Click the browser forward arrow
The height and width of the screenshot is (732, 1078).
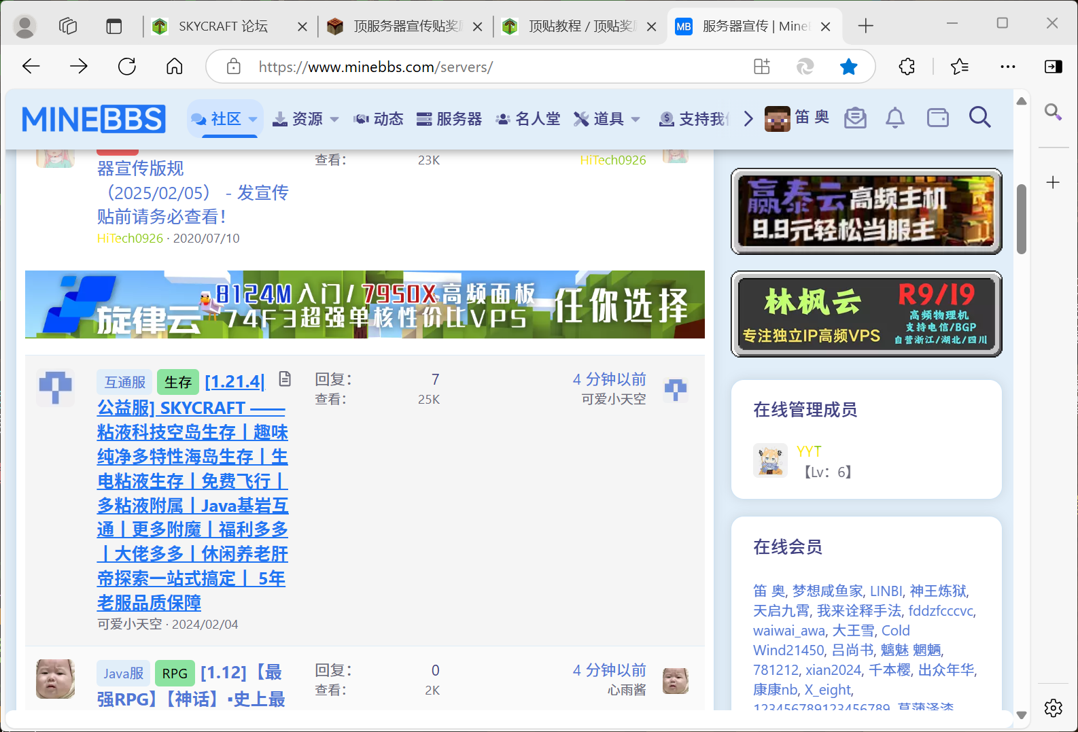pos(79,66)
